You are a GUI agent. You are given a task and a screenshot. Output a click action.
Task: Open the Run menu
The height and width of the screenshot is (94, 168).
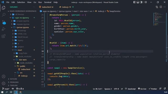[40, 2]
